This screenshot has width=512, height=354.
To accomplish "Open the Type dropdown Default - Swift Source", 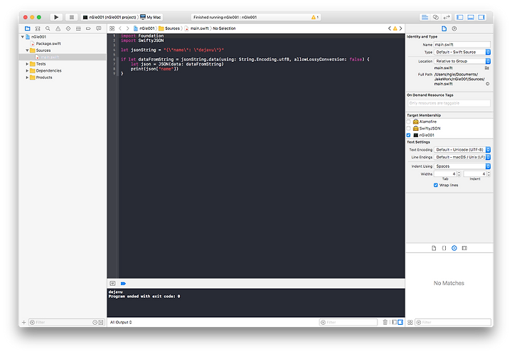I will pyautogui.click(x=462, y=52).
